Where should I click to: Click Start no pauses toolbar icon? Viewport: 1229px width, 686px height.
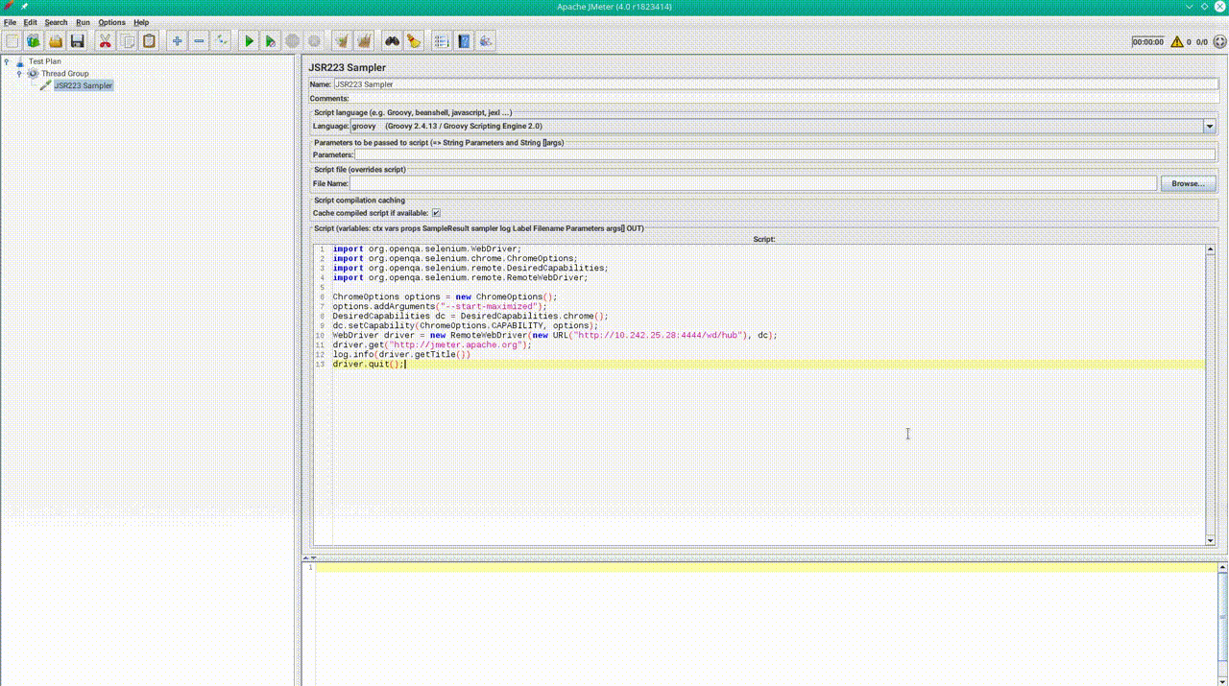[x=271, y=41]
